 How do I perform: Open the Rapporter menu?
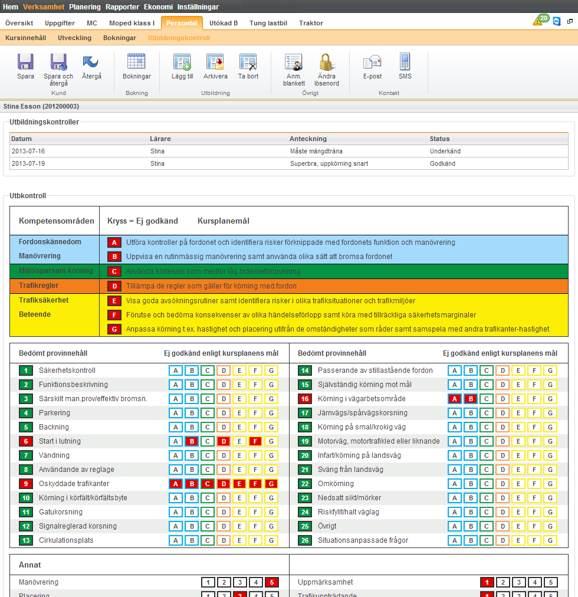(122, 7)
